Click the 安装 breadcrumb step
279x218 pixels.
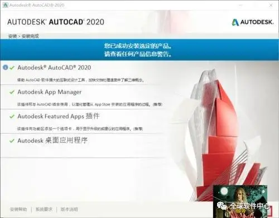(12, 36)
